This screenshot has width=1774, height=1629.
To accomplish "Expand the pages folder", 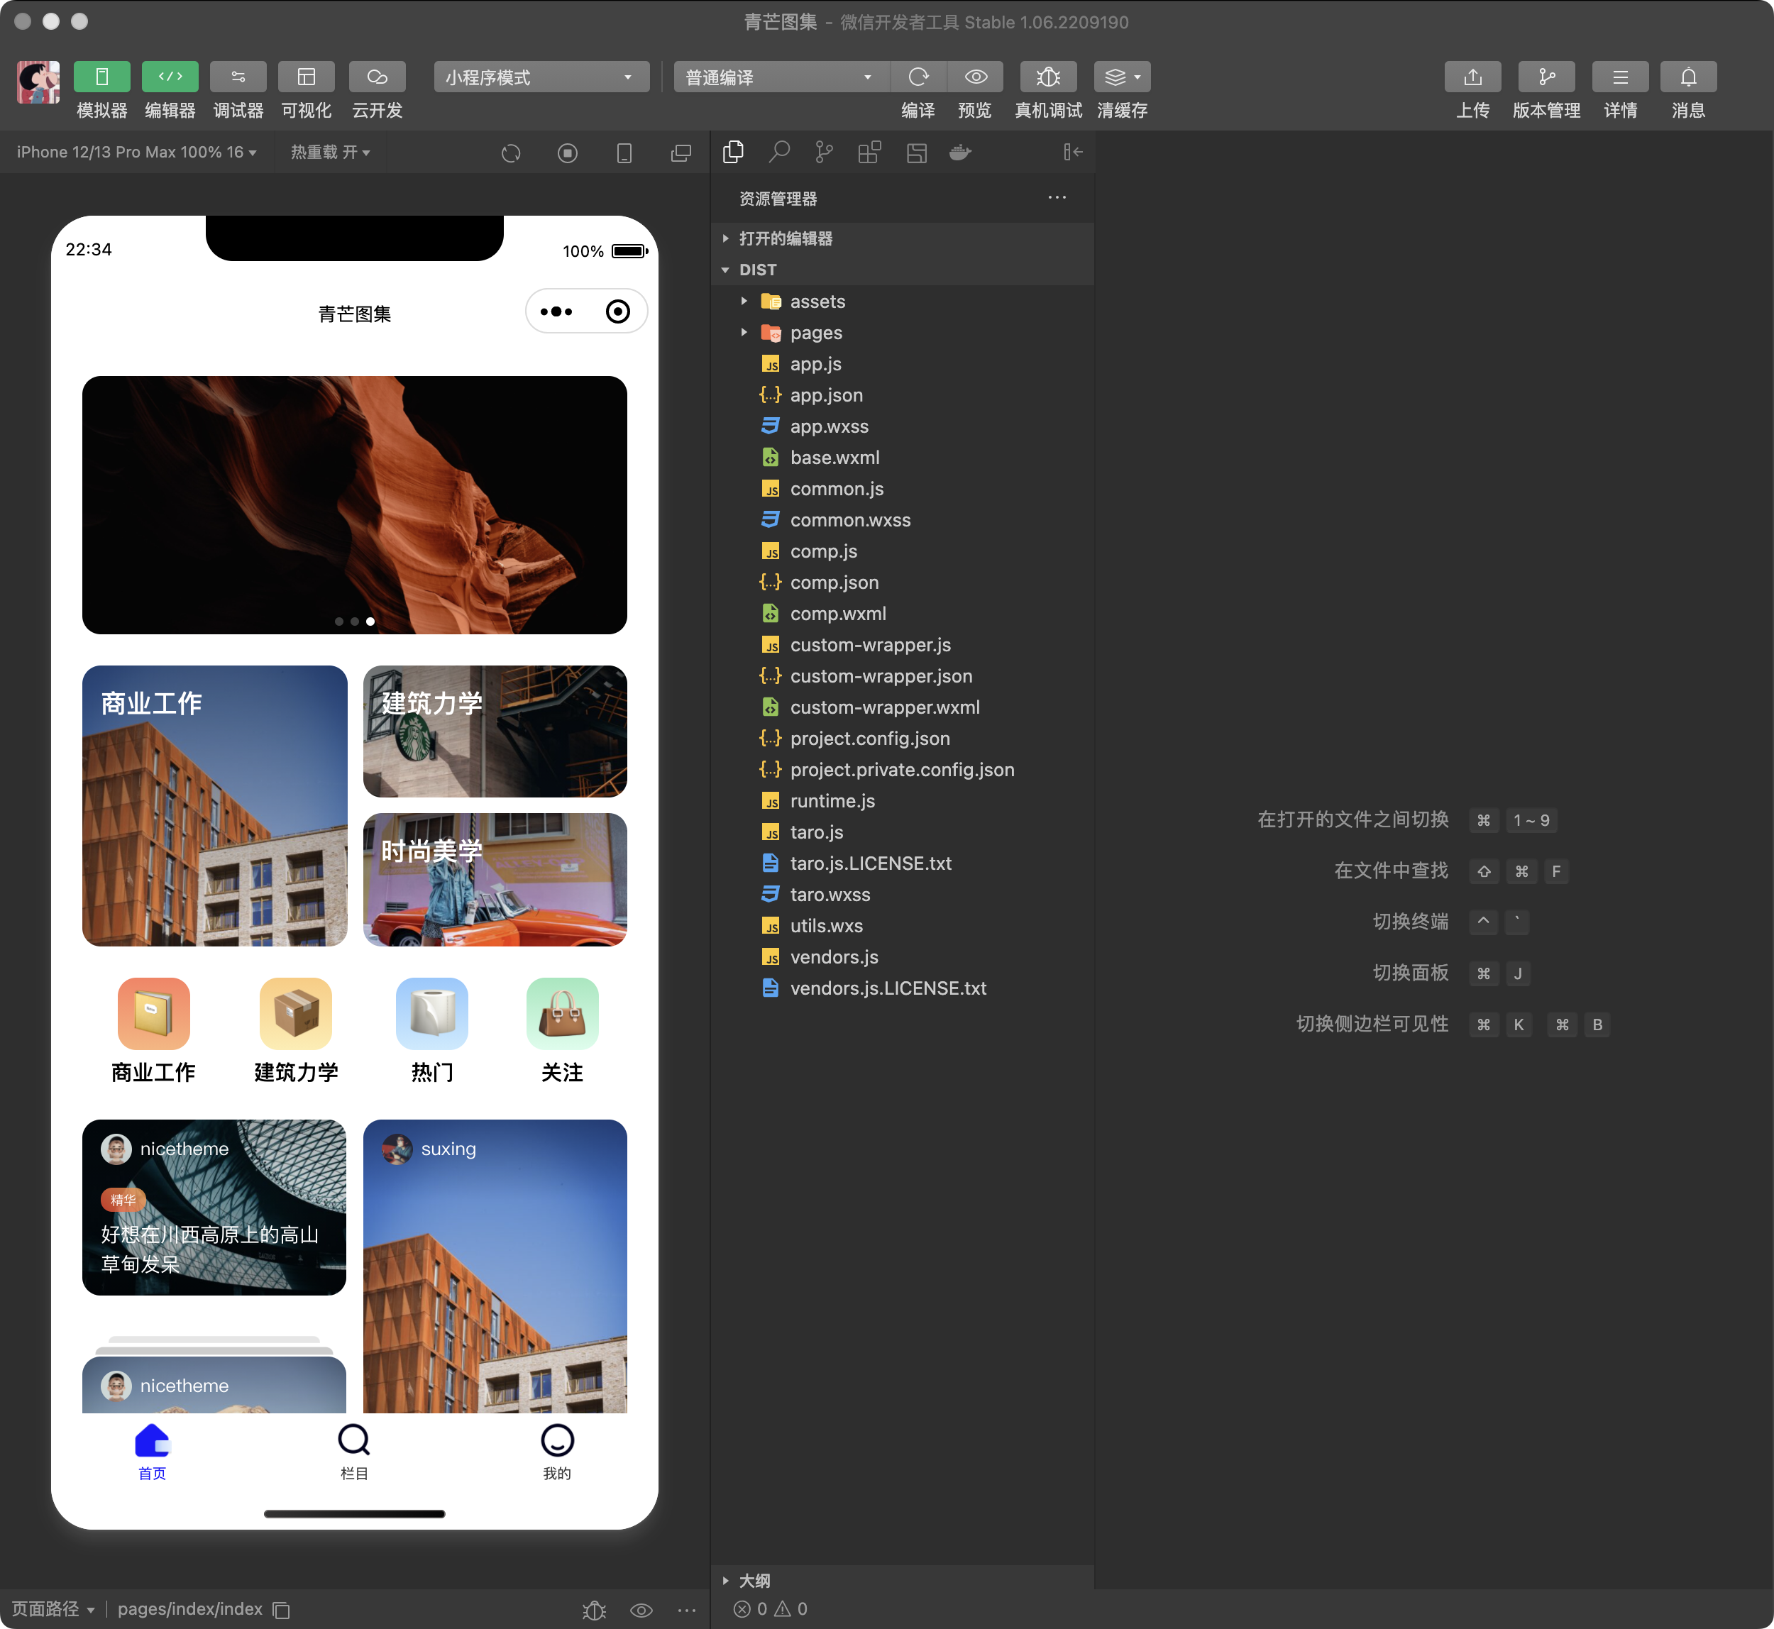I will [x=902, y=333].
